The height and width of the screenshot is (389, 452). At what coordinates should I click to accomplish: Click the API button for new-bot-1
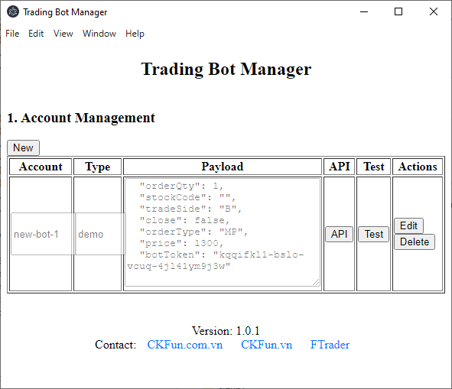[x=339, y=235]
